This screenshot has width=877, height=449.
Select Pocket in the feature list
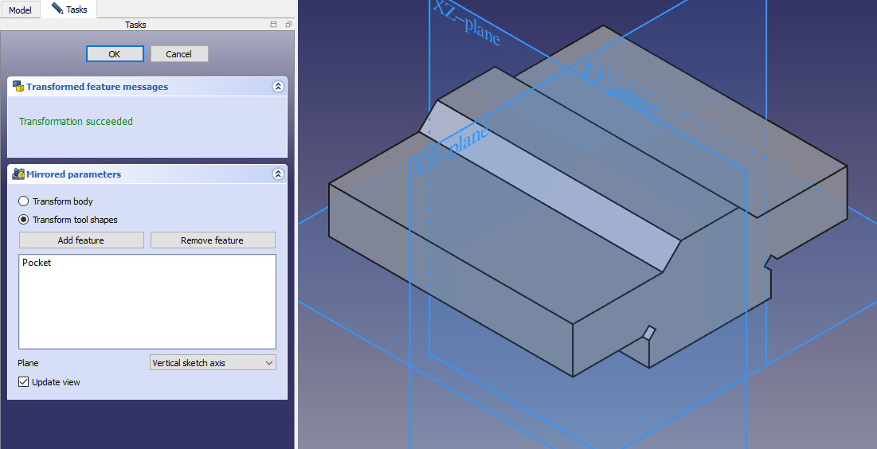[37, 263]
